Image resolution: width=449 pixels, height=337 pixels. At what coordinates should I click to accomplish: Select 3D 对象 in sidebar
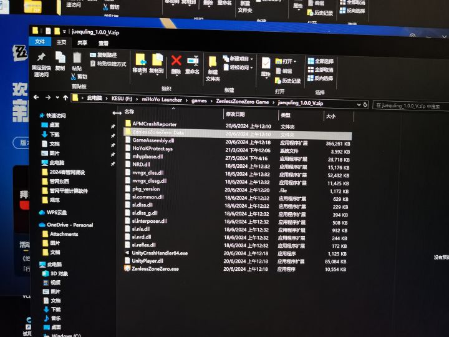[x=56, y=273]
